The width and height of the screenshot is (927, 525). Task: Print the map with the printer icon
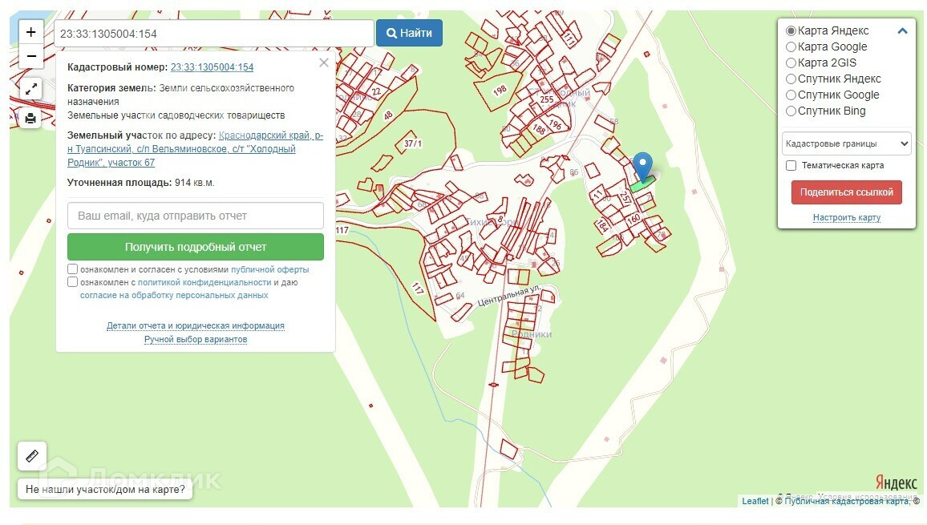[30, 119]
